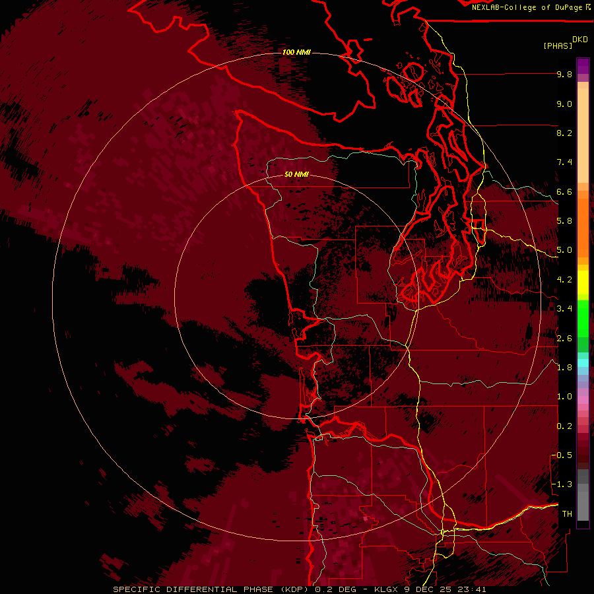Click the gray bottom segment of color bar
The width and height of the screenshot is (594, 594).
(583, 495)
